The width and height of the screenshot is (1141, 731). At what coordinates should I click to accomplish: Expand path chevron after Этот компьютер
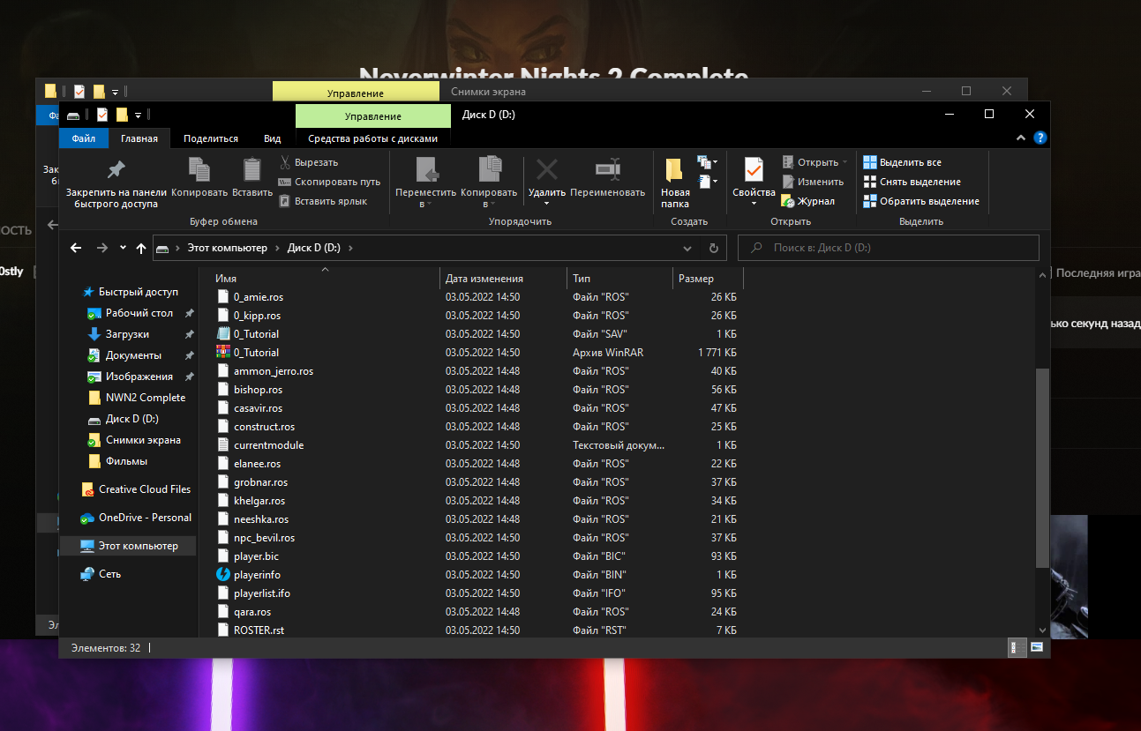[x=277, y=248]
